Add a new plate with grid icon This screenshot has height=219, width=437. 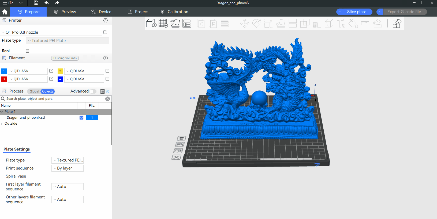[163, 23]
